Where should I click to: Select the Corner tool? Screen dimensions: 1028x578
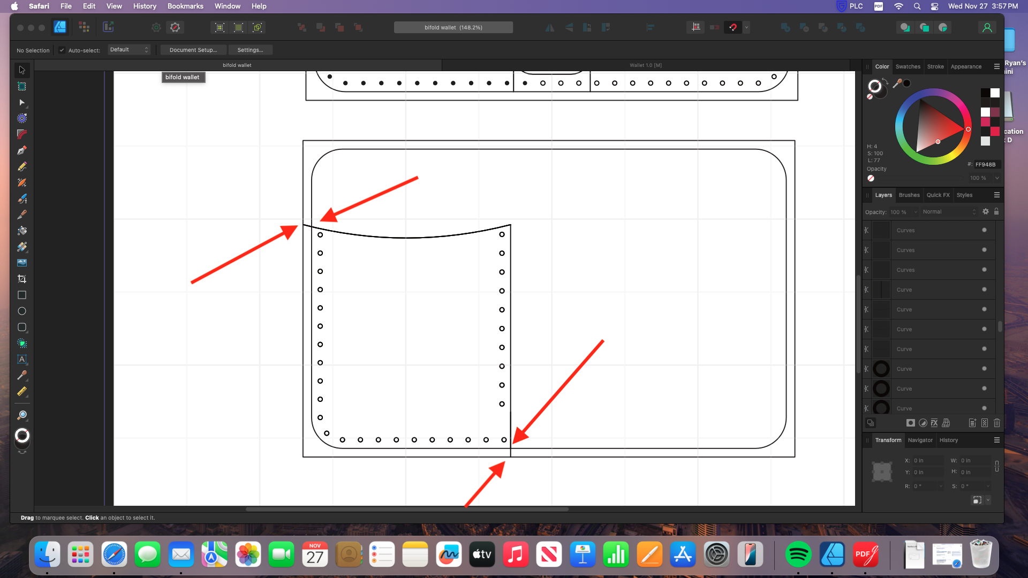coord(22,134)
